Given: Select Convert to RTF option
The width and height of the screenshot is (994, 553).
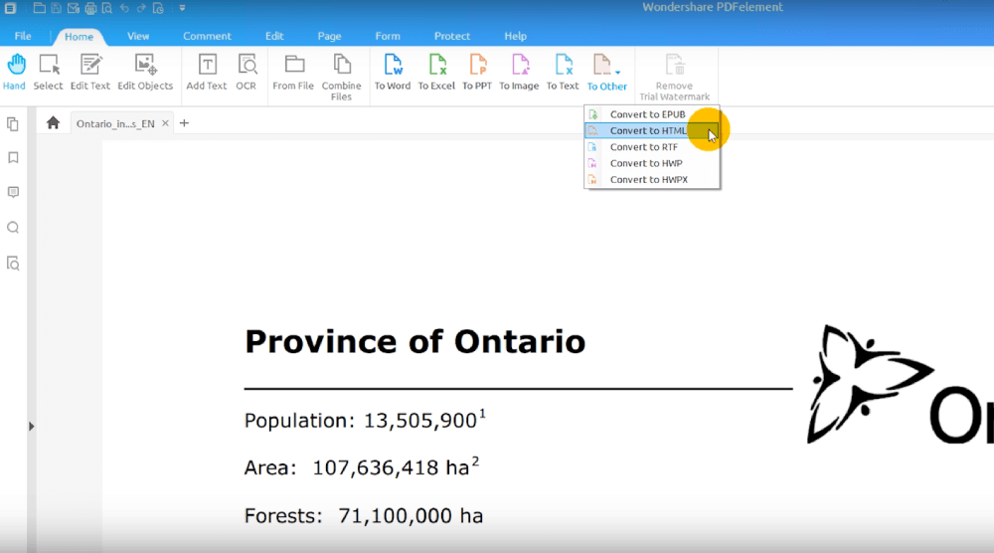Looking at the screenshot, I should click(x=643, y=147).
